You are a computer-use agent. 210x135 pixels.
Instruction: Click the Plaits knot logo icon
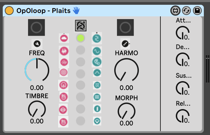click(81, 26)
